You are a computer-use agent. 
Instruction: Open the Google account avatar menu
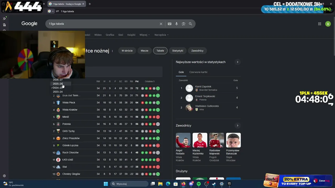pyautogui.click(x=328, y=24)
